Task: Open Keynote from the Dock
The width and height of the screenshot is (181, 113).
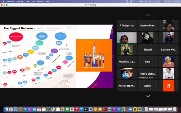Action: point(81,109)
